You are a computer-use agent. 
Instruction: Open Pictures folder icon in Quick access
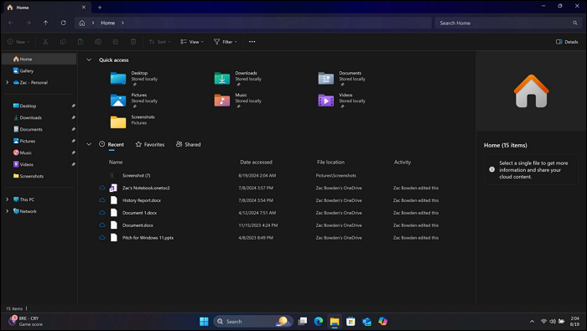(118, 101)
